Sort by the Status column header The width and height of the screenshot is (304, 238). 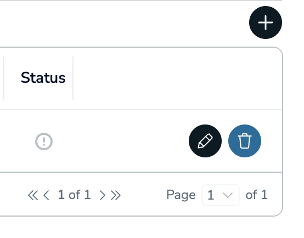pos(43,78)
